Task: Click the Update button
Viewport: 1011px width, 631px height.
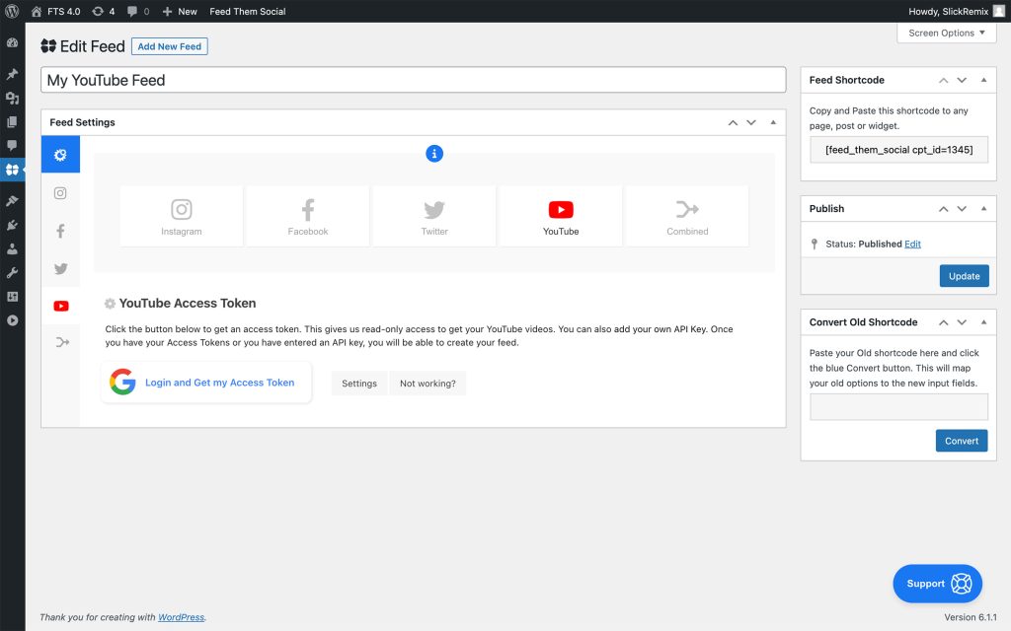Action: (x=964, y=276)
